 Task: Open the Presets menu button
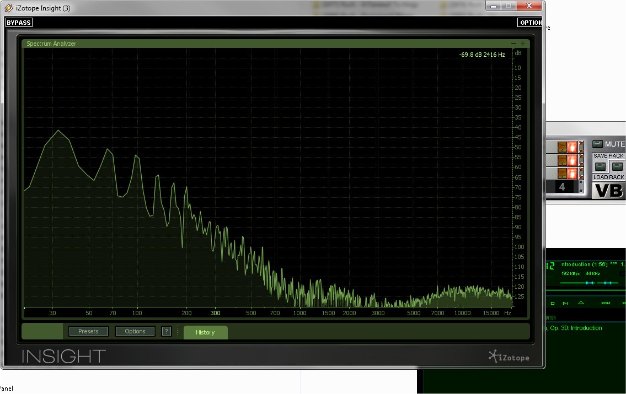pos(88,331)
